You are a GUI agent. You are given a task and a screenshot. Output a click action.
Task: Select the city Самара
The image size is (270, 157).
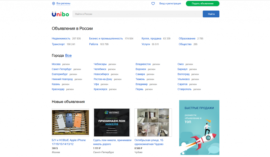pyautogui.click(x=140, y=74)
